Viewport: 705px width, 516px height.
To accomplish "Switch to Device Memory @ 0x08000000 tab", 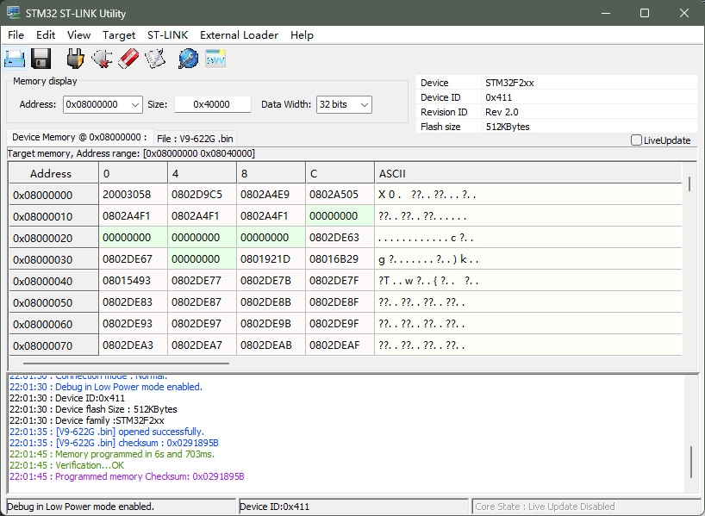I will point(79,138).
